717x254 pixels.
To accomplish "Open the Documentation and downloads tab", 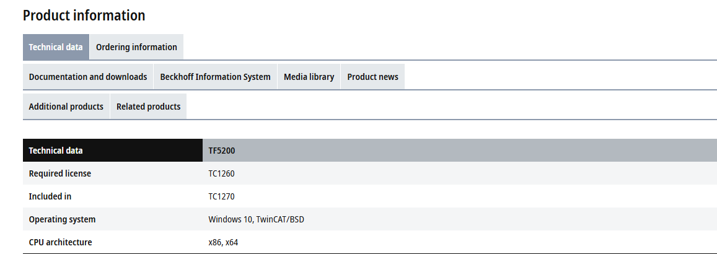I will pos(88,77).
